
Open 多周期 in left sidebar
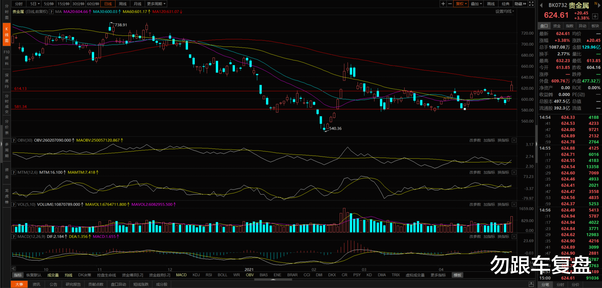coord(7,150)
